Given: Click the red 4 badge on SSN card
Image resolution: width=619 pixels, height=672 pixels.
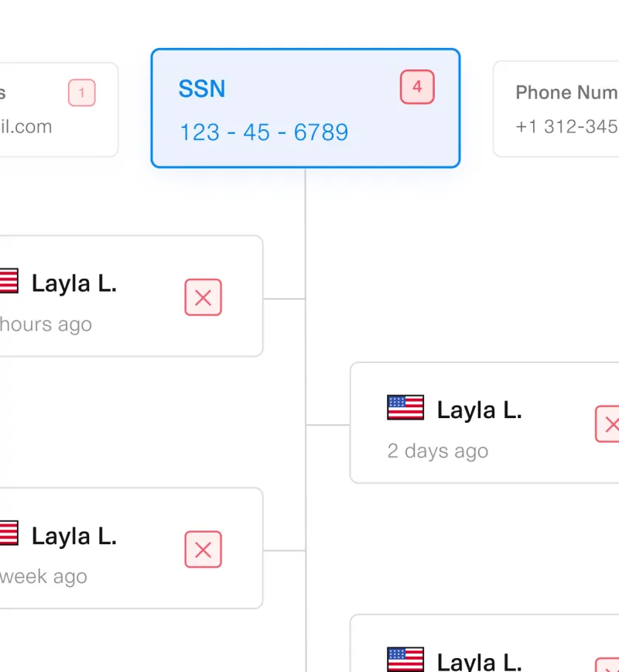Looking at the screenshot, I should pyautogui.click(x=417, y=87).
